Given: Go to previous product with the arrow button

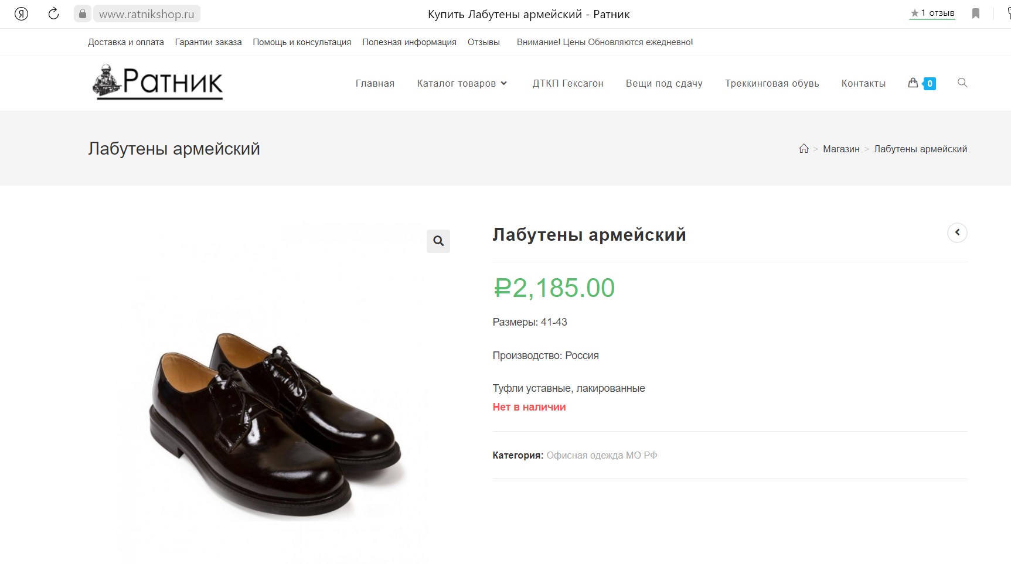Looking at the screenshot, I should click(957, 233).
